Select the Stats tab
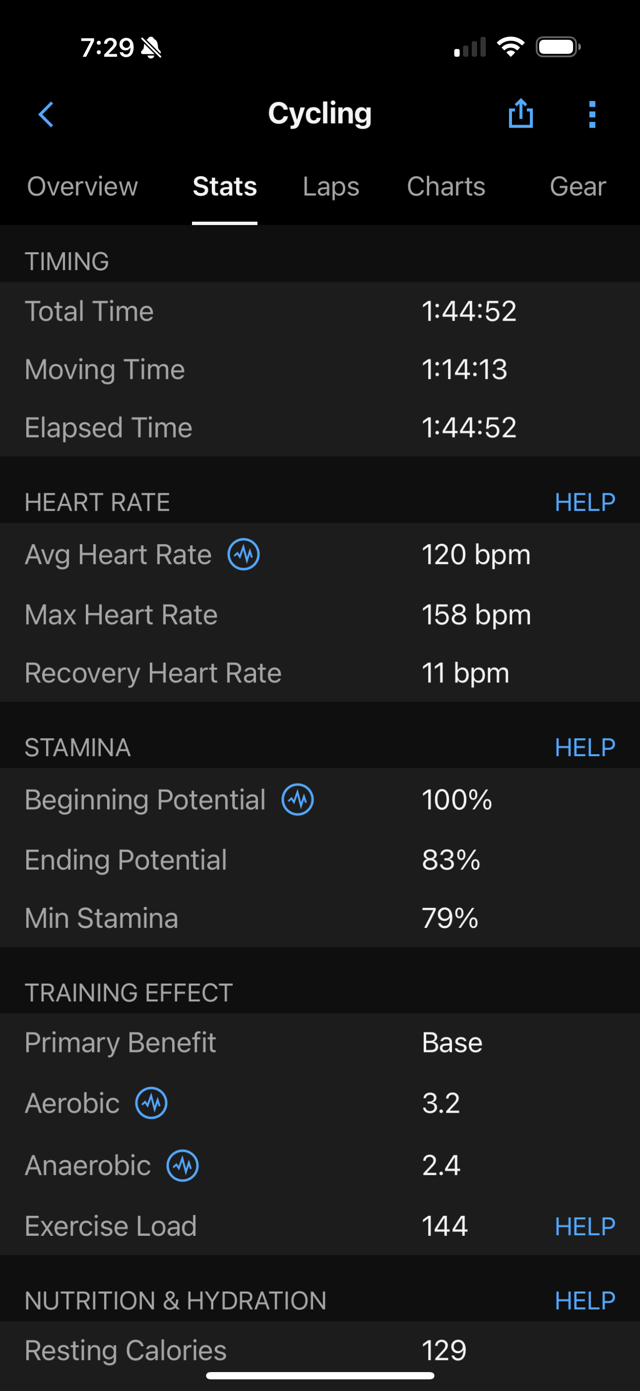 (x=224, y=187)
